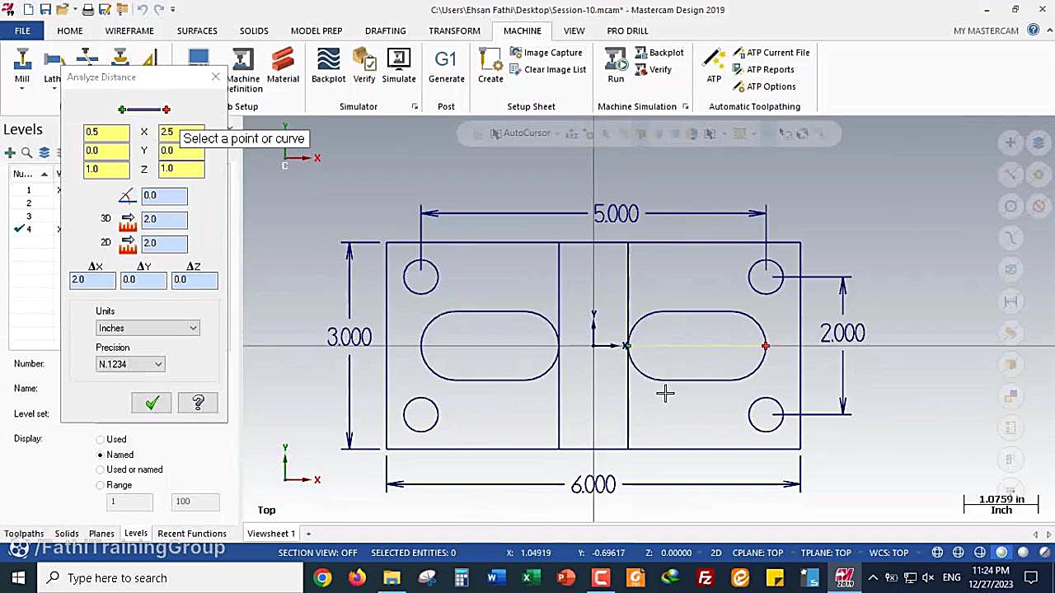The image size is (1055, 593).
Task: Click Material in Job Setup group
Action: (x=283, y=67)
